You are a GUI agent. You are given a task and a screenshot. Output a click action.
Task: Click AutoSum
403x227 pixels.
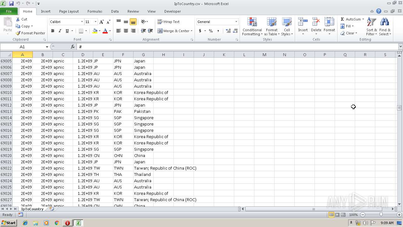click(350, 19)
